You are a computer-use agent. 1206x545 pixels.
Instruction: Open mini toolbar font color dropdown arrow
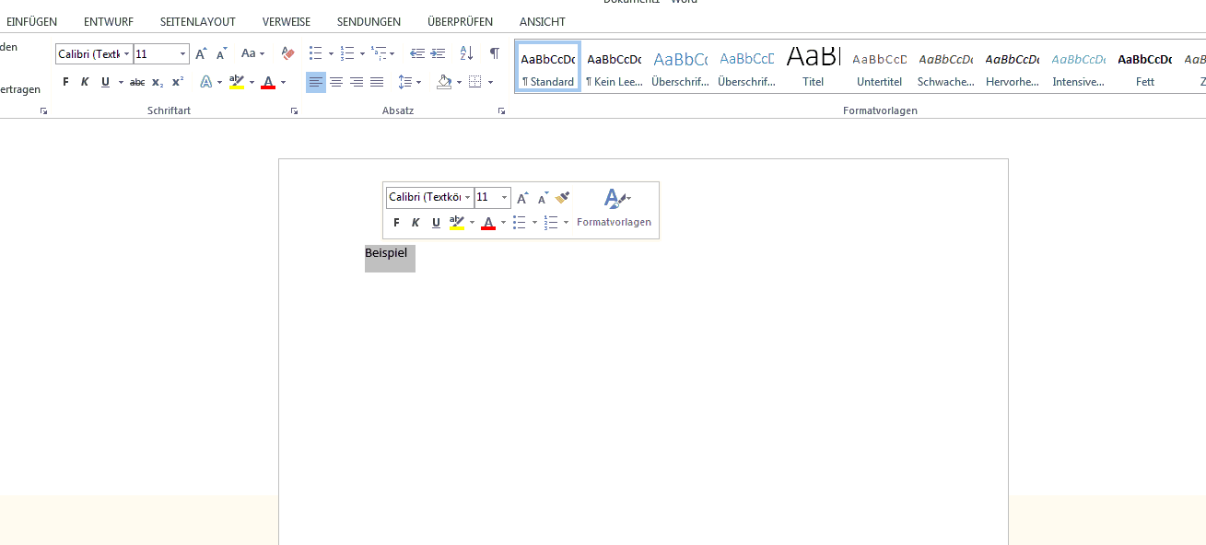pyautogui.click(x=504, y=223)
